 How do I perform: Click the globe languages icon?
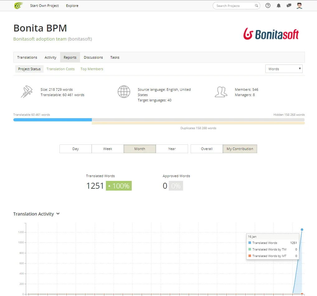pyautogui.click(x=124, y=92)
